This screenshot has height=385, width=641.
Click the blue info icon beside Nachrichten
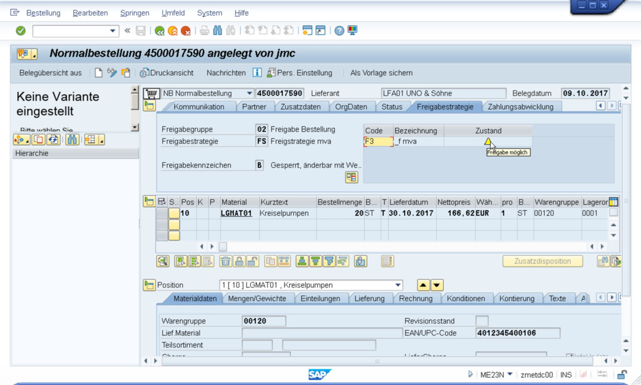[257, 73]
